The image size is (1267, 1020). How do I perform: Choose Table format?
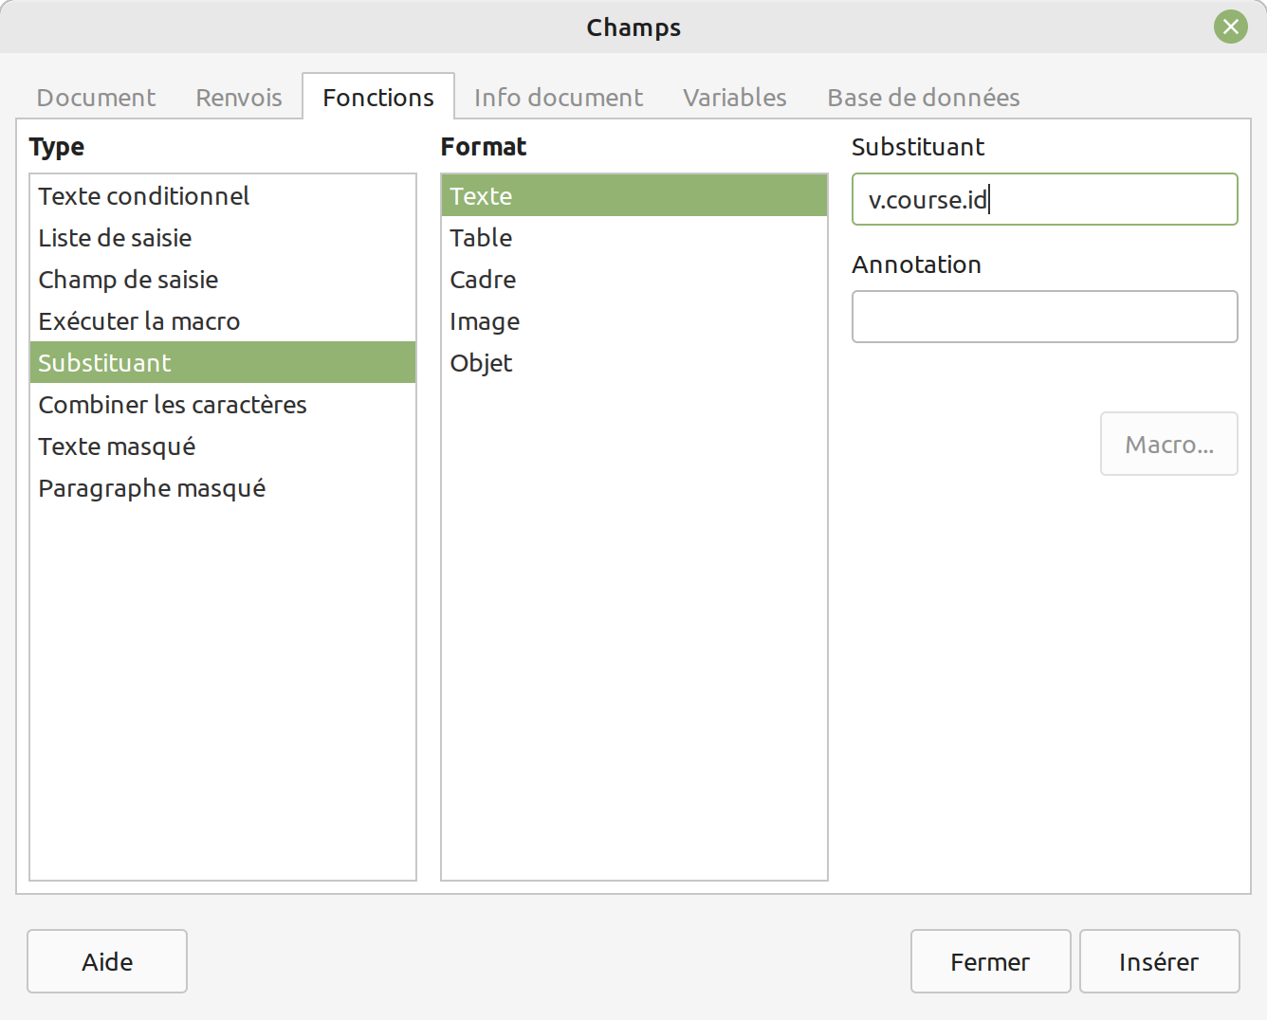pyautogui.click(x=481, y=238)
